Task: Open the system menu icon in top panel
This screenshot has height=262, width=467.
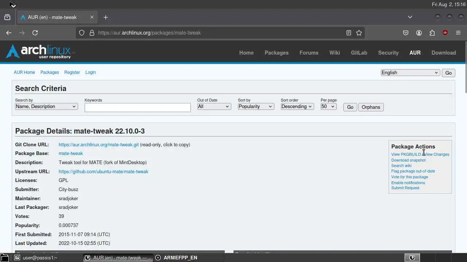Action: pos(13,4)
